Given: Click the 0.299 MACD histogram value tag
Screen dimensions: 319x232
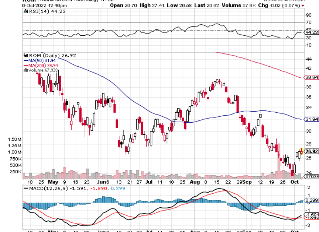Looking at the screenshot, I should click(312, 200).
